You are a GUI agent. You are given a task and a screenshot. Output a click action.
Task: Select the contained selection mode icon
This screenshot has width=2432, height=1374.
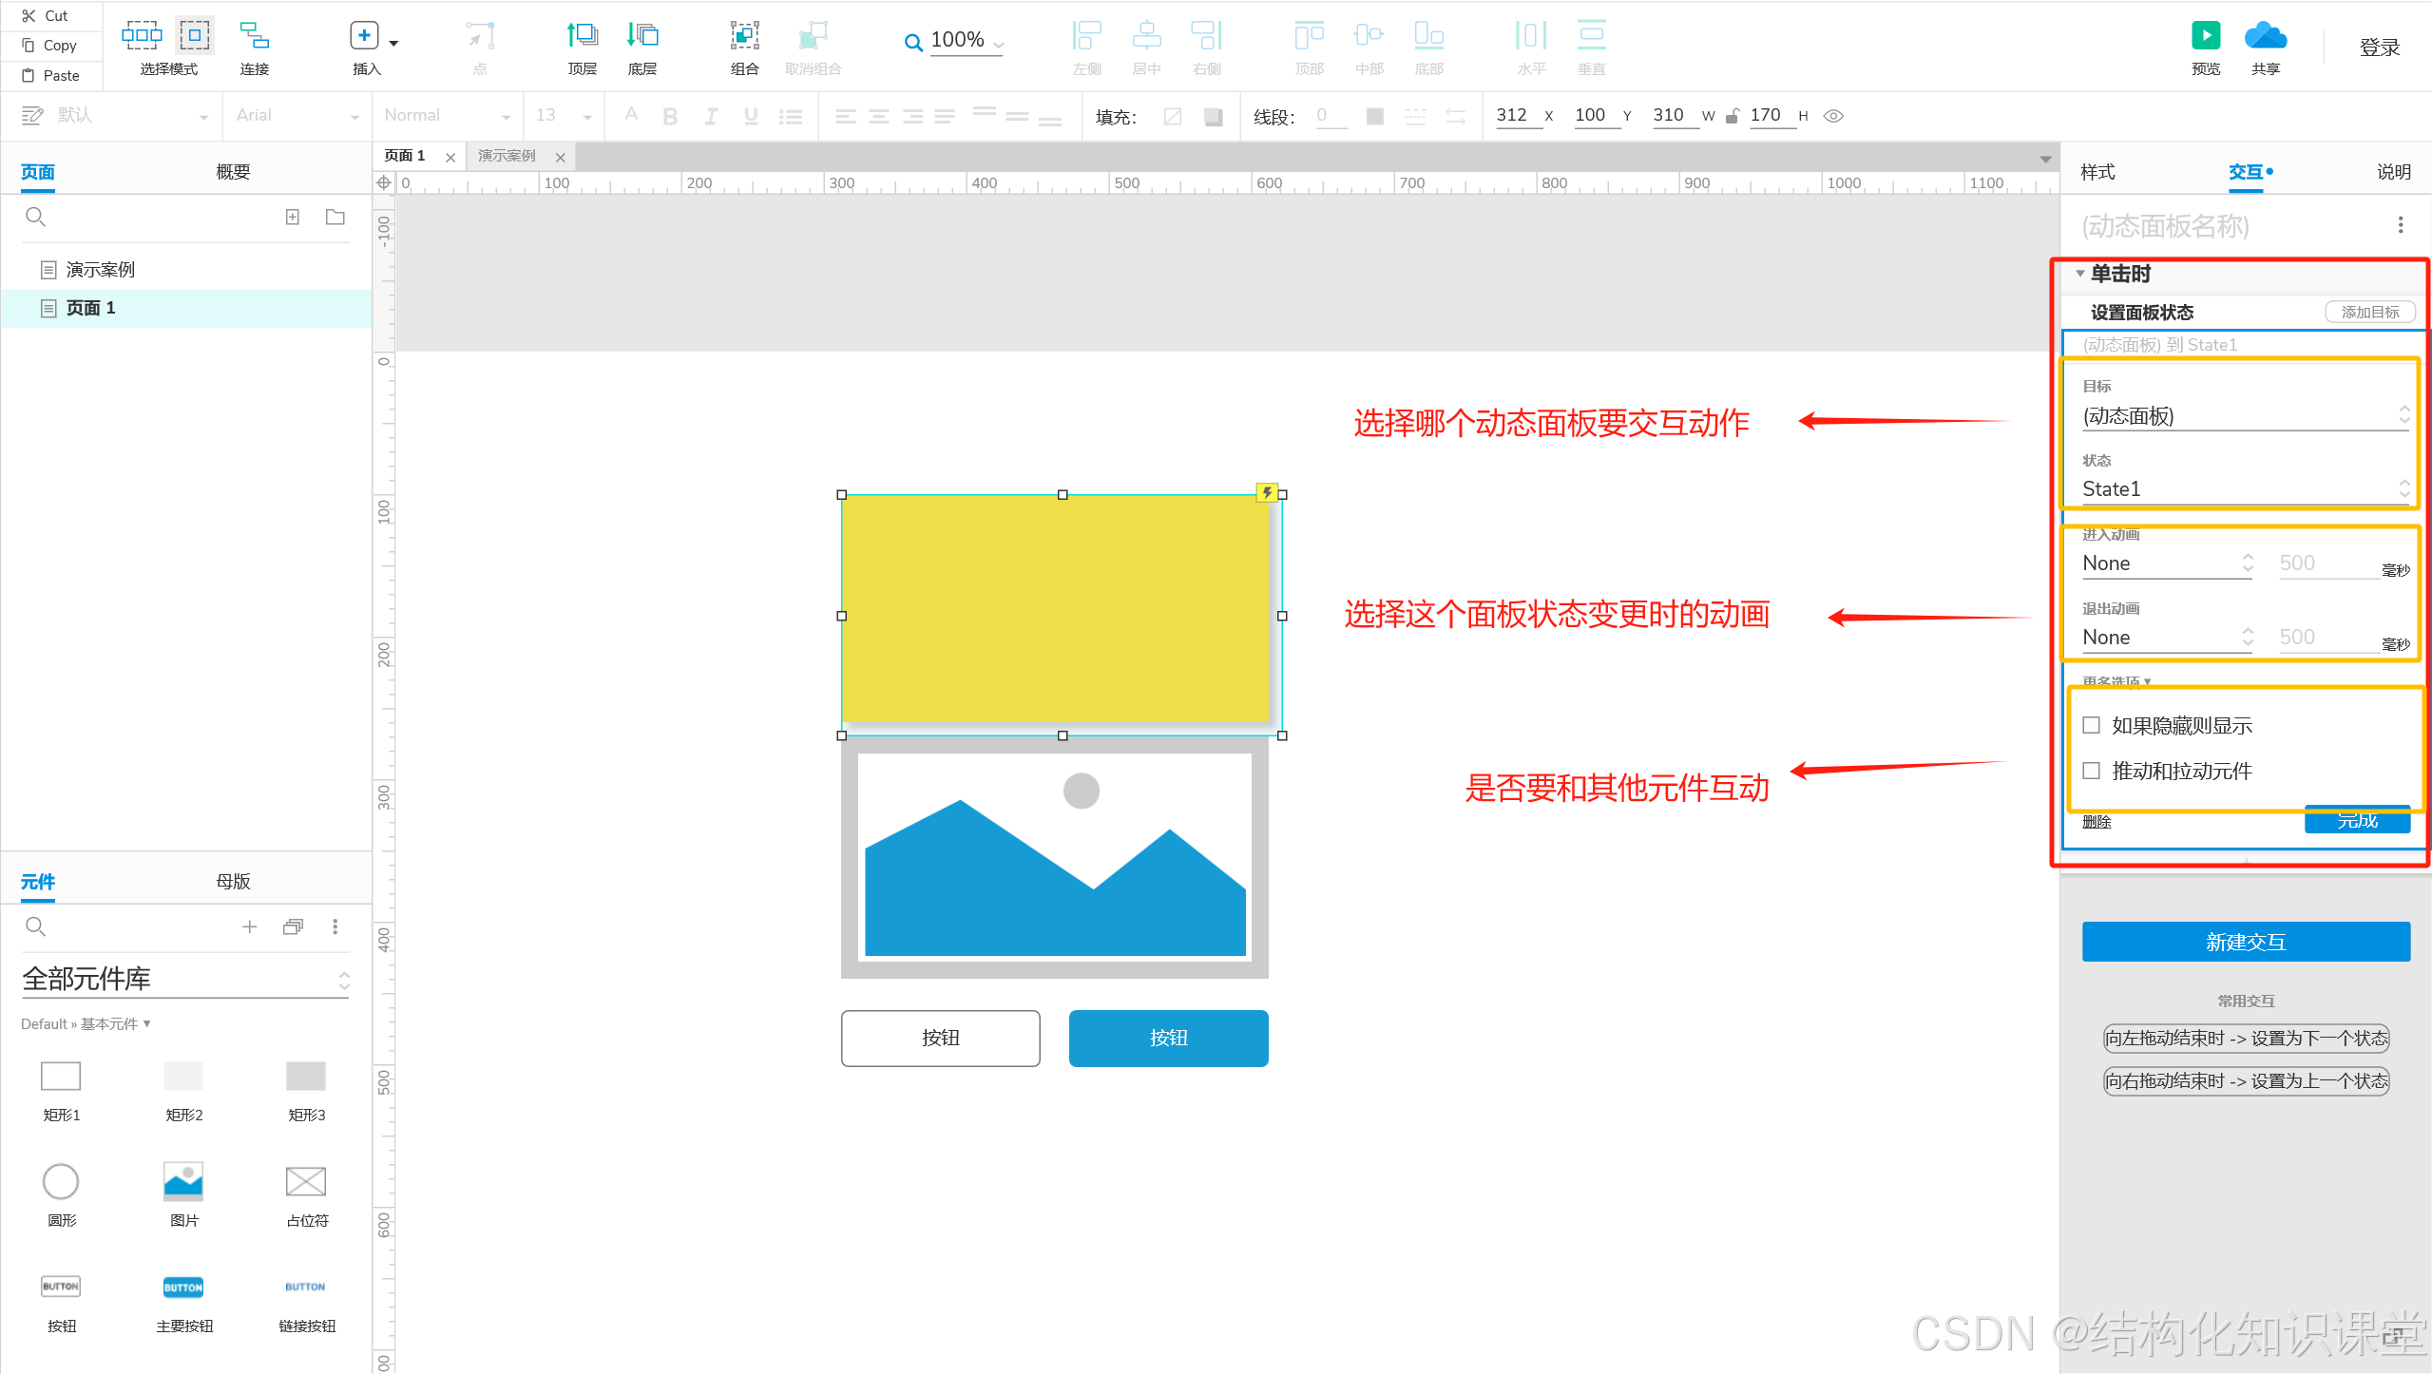[x=195, y=36]
